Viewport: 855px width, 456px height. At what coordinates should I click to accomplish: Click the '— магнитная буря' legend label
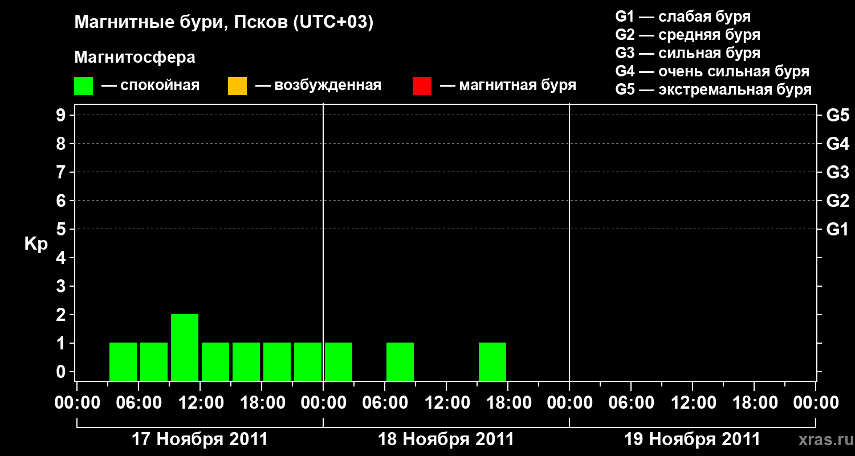pos(508,85)
